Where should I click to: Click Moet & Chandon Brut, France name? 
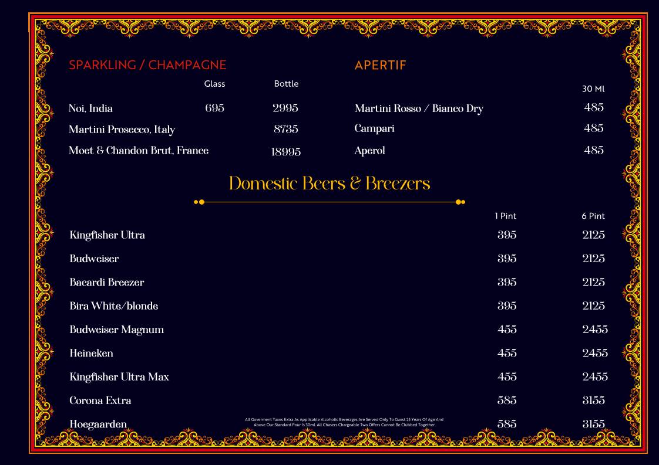point(139,151)
